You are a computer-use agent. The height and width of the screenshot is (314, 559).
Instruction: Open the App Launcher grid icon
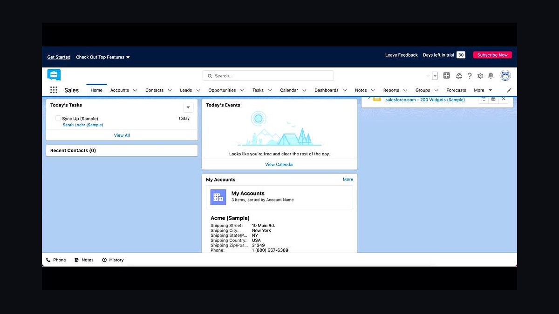(x=54, y=90)
